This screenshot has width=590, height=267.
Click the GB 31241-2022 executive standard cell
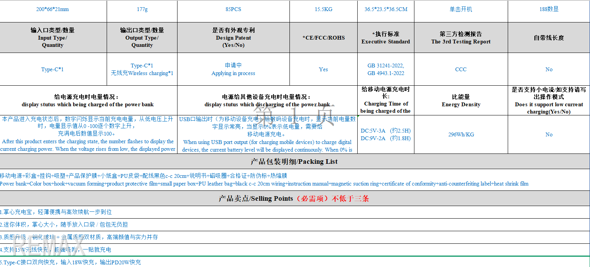[385, 69]
